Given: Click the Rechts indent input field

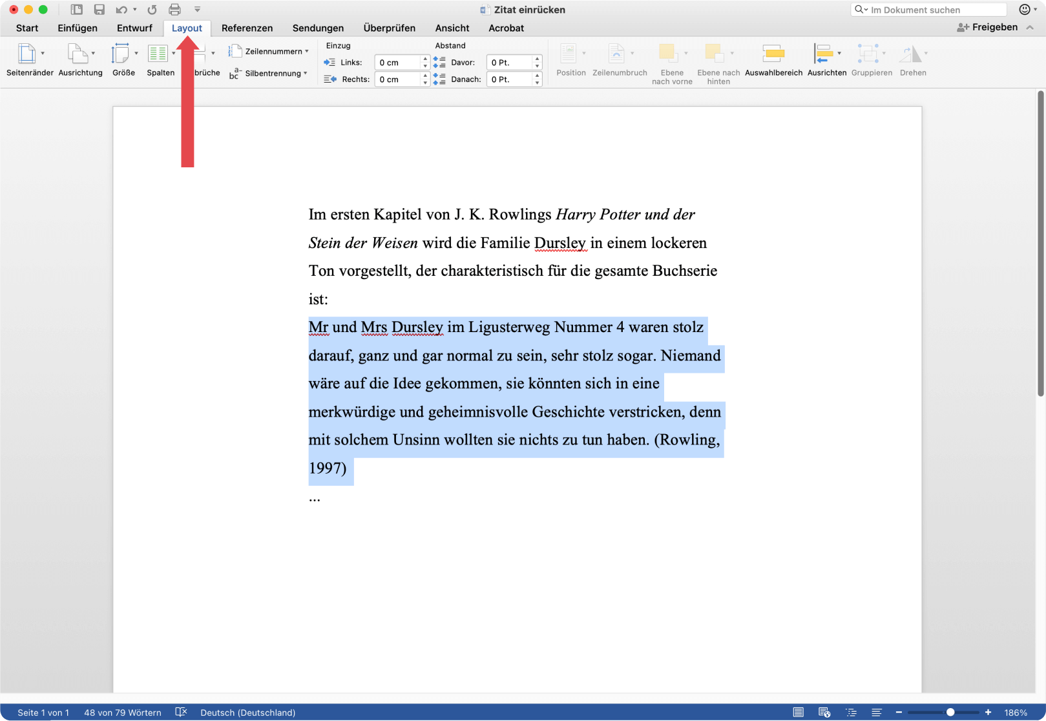Looking at the screenshot, I should tap(398, 79).
